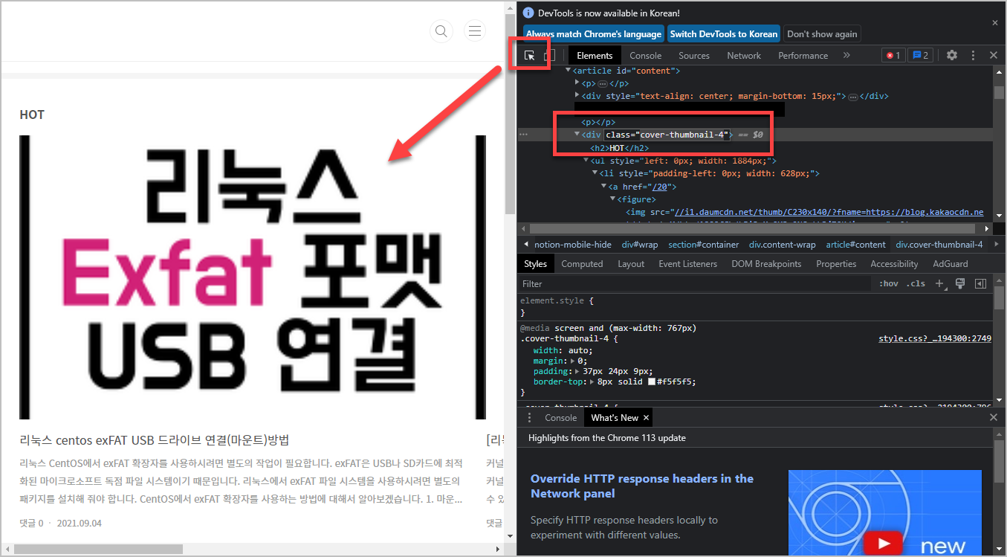The width and height of the screenshot is (1007, 557).
Task: Collapse the li padding-left node
Action: pyautogui.click(x=595, y=173)
